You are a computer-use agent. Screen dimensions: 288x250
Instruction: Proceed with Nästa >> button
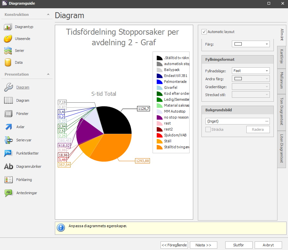coord(203,245)
